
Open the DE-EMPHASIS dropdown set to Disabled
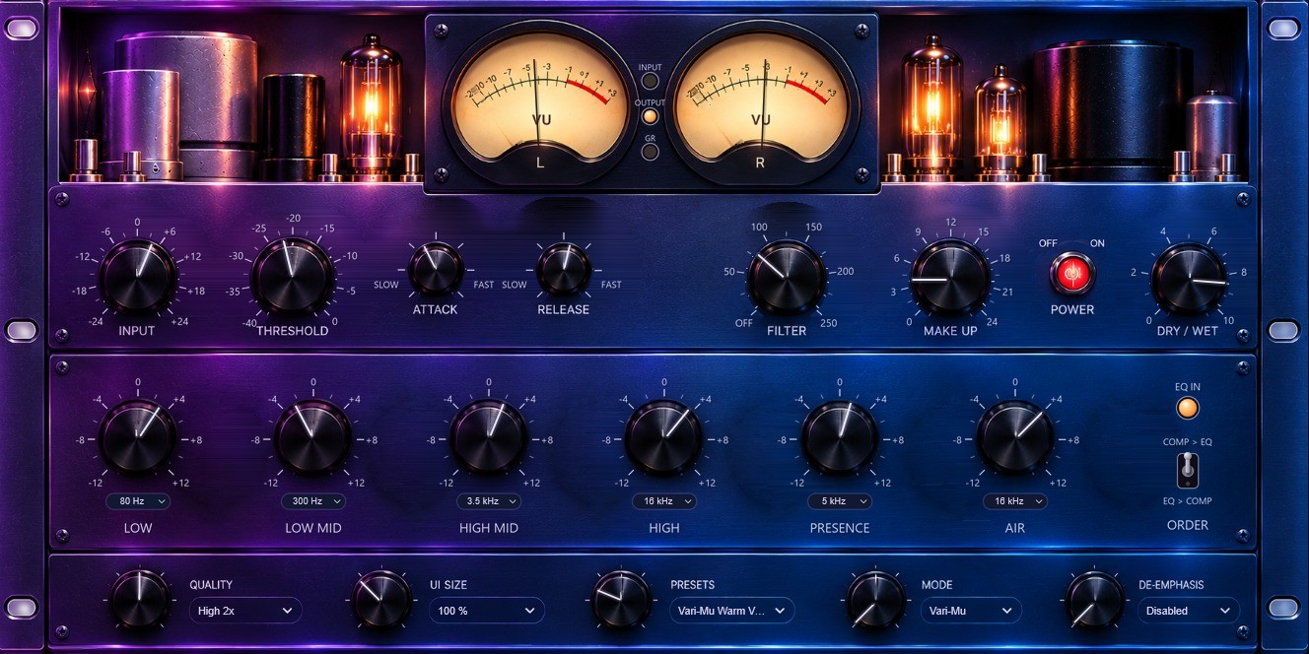(1188, 611)
